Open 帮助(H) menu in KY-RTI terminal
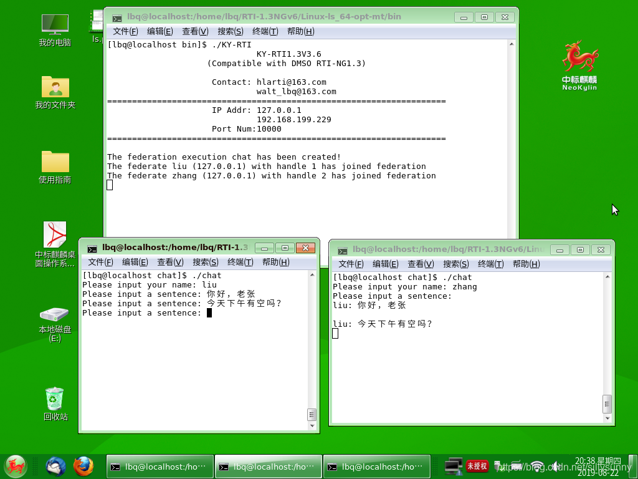 click(x=301, y=31)
